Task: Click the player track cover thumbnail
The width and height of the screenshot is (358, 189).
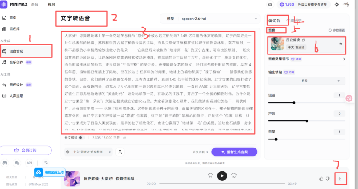Action: click(x=72, y=179)
